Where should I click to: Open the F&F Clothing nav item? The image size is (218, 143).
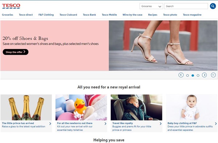point(46,15)
